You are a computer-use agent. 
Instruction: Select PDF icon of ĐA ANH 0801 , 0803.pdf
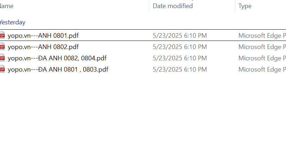[2, 69]
